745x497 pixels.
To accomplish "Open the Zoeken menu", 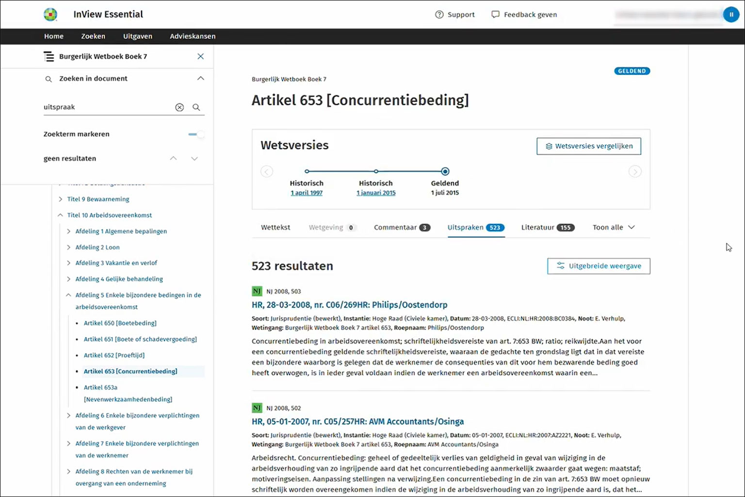I will [x=93, y=36].
